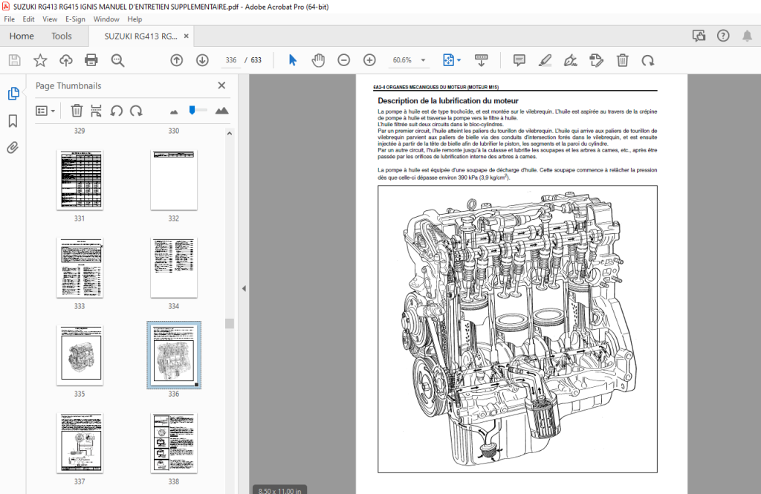Select the SUZUKI RG413 document tab
Screen dimensions: 761x494
click(x=140, y=36)
